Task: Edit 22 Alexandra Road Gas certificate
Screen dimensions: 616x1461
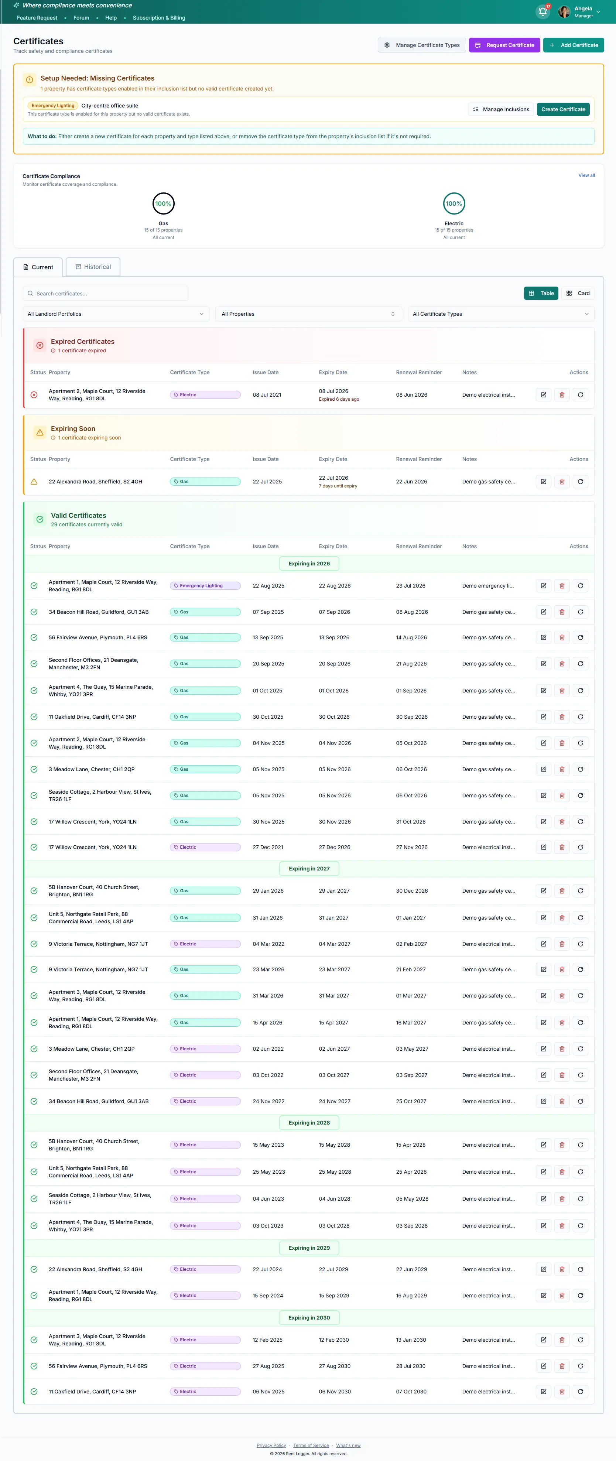Action: [543, 482]
